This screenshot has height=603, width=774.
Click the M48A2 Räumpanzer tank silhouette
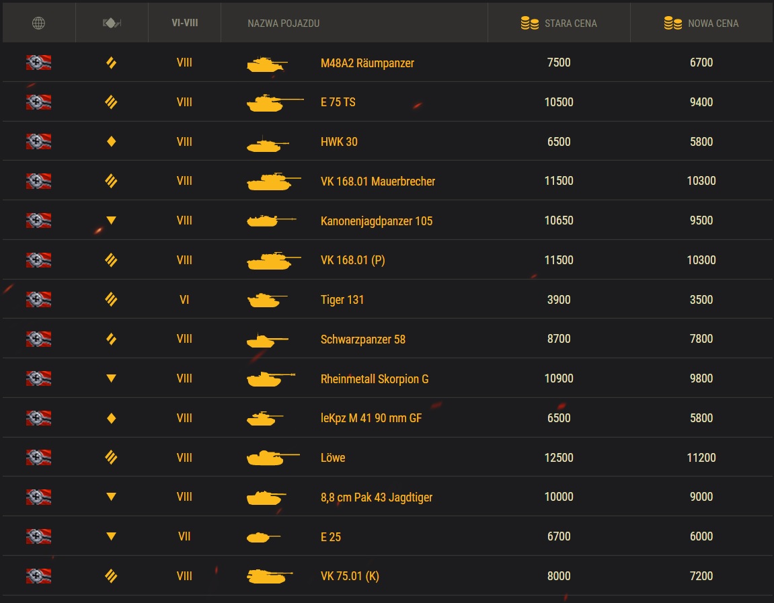pos(267,64)
